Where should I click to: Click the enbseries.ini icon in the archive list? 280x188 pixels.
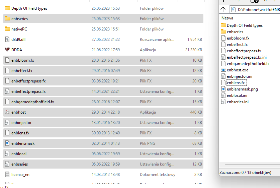point(223,102)
